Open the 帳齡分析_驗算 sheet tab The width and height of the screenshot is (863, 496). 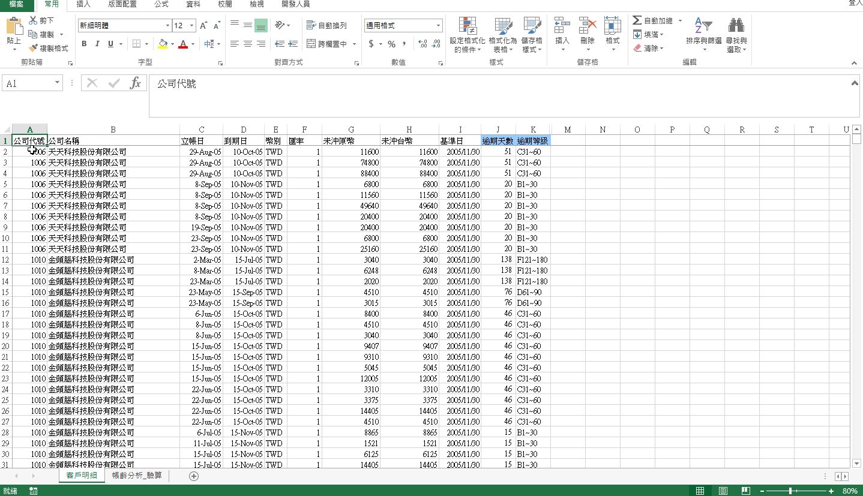137,476
